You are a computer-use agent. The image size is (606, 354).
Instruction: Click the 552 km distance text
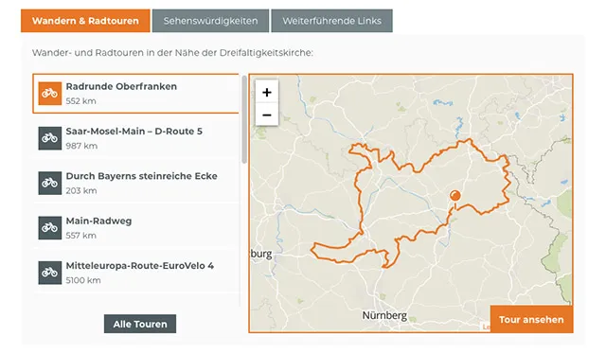80,101
